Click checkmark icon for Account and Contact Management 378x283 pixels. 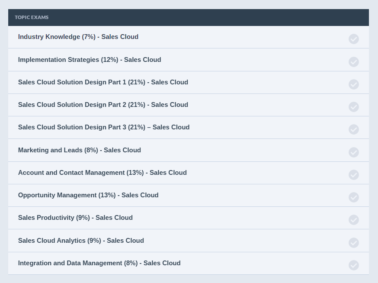coord(354,175)
